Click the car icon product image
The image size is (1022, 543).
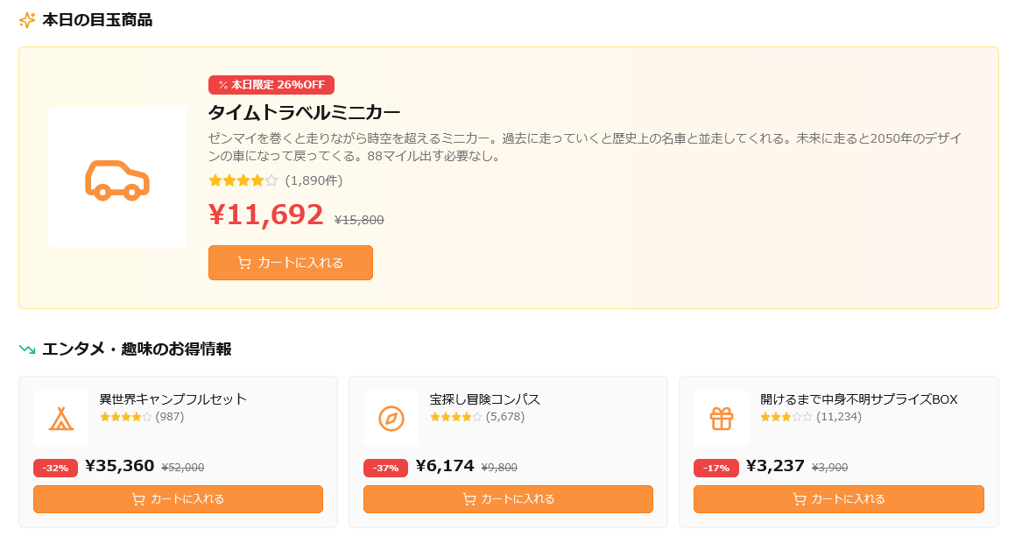117,178
